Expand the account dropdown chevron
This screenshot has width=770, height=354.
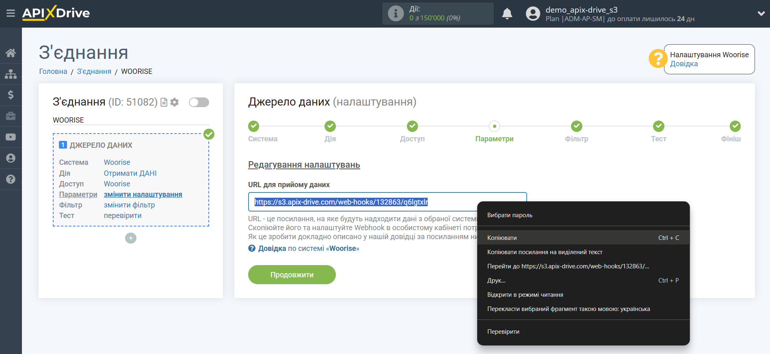click(761, 14)
